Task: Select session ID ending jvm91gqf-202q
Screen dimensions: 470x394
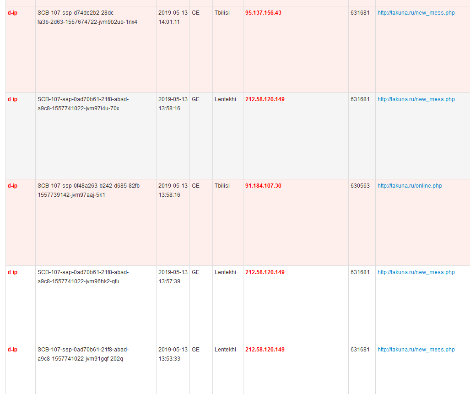Action: tap(83, 354)
